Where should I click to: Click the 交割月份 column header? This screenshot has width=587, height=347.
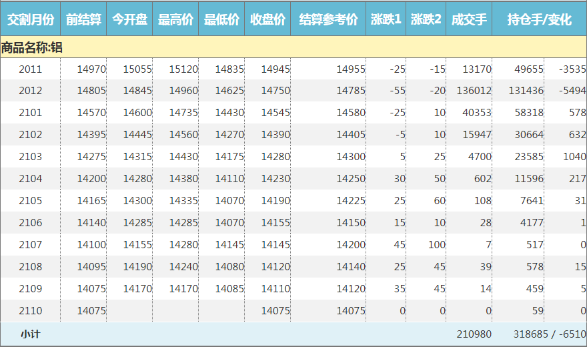click(x=30, y=19)
